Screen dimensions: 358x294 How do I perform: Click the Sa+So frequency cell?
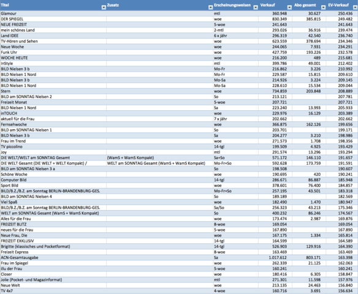[x=219, y=158]
